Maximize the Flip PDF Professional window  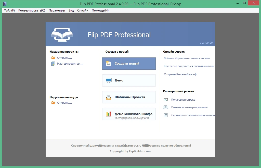pyautogui.click(x=244, y=3)
